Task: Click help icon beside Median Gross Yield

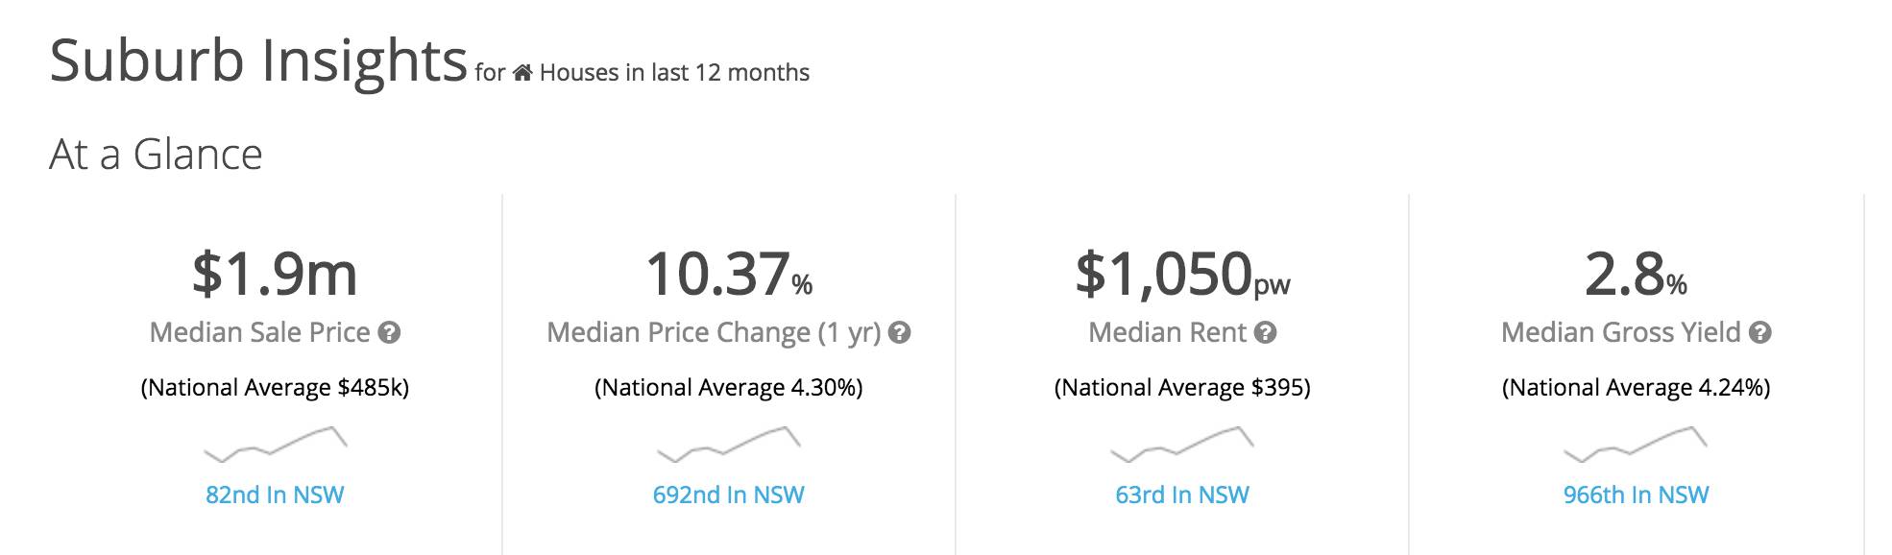Action: 1759,333
